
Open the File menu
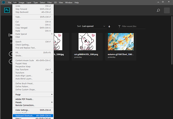[10, 2]
